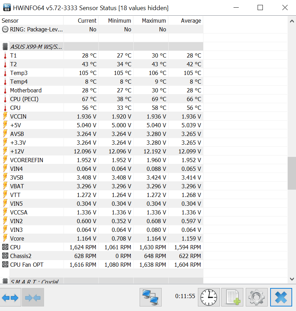
Task: Select the ASUS X99-M WS/S... group row
Action: [x=102, y=47]
